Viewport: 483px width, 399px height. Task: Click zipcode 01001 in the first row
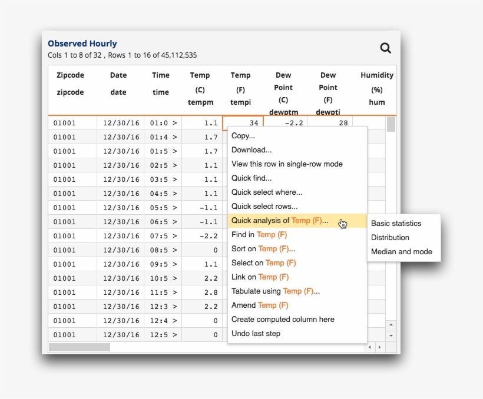click(72, 123)
